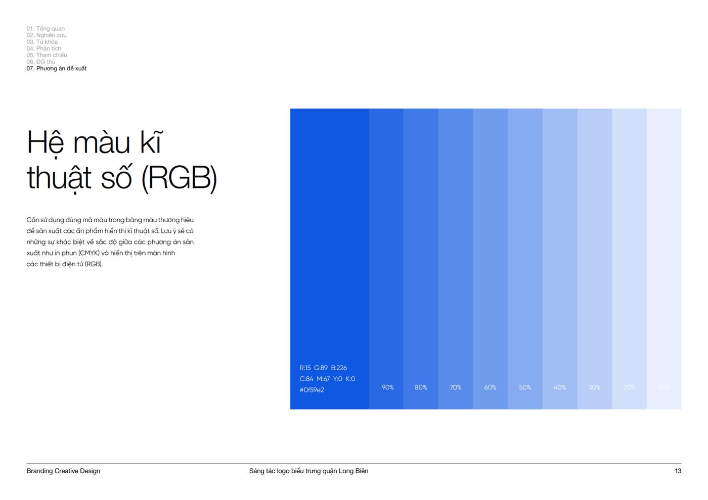Select the #0f59e2 hex code text
The image size is (708, 500).
[x=312, y=390]
